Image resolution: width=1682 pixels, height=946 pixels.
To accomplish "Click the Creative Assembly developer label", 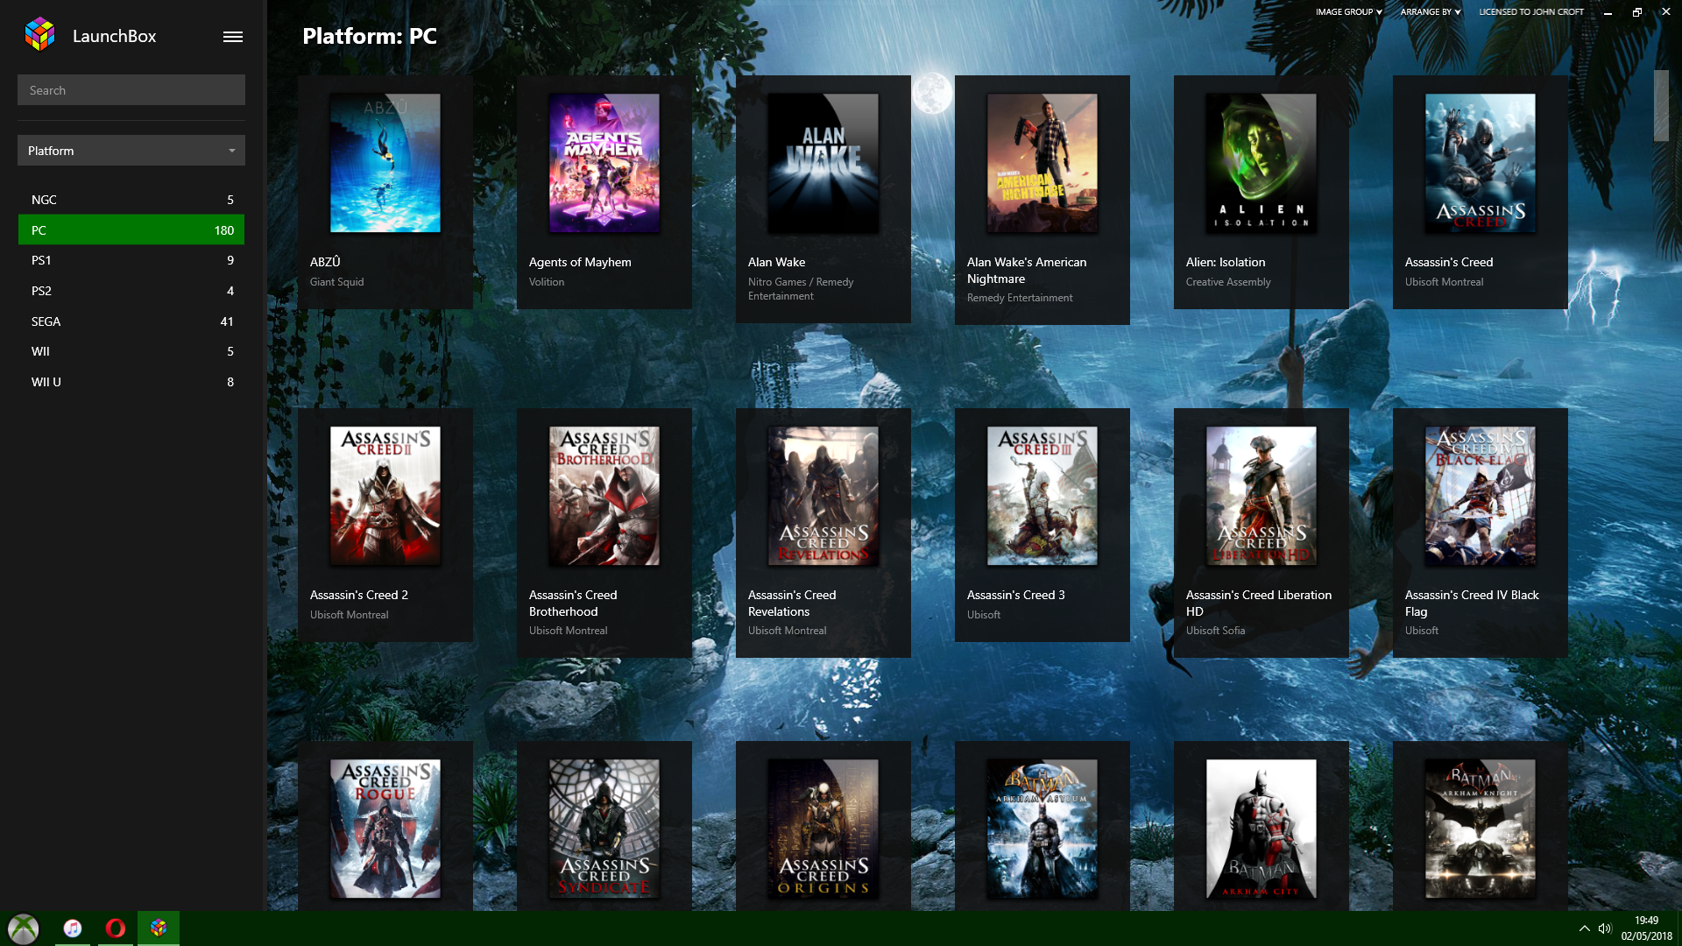I will (1228, 282).
